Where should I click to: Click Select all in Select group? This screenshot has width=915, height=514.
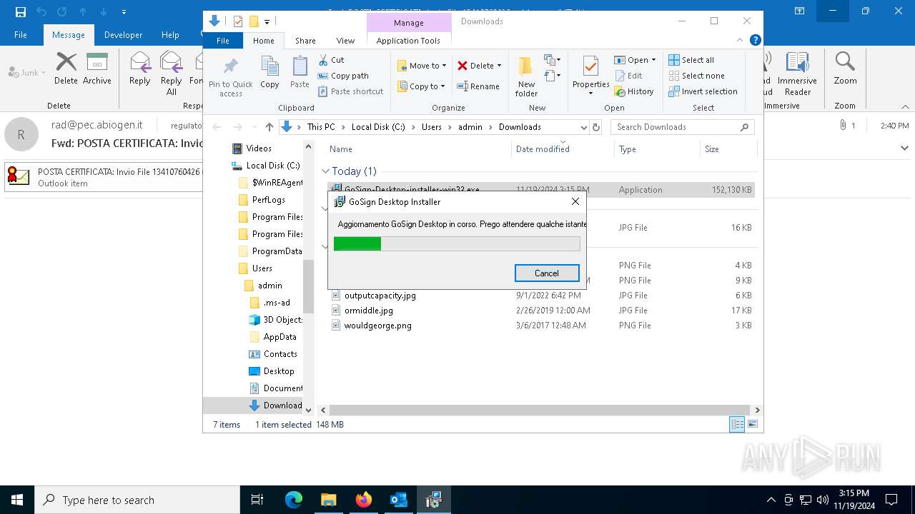(x=691, y=60)
